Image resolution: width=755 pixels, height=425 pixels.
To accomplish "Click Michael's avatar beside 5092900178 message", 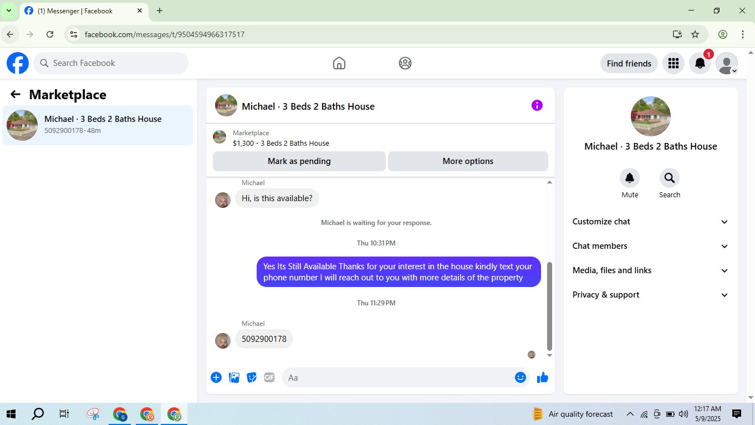I will tap(223, 341).
